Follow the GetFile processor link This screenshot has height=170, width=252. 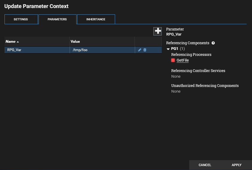[183, 60]
